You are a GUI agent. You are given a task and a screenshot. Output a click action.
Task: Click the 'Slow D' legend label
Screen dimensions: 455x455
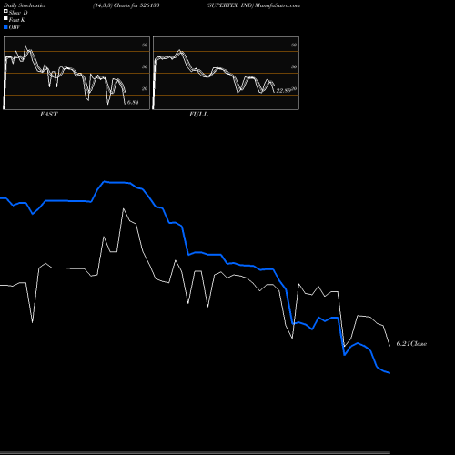click(18, 13)
